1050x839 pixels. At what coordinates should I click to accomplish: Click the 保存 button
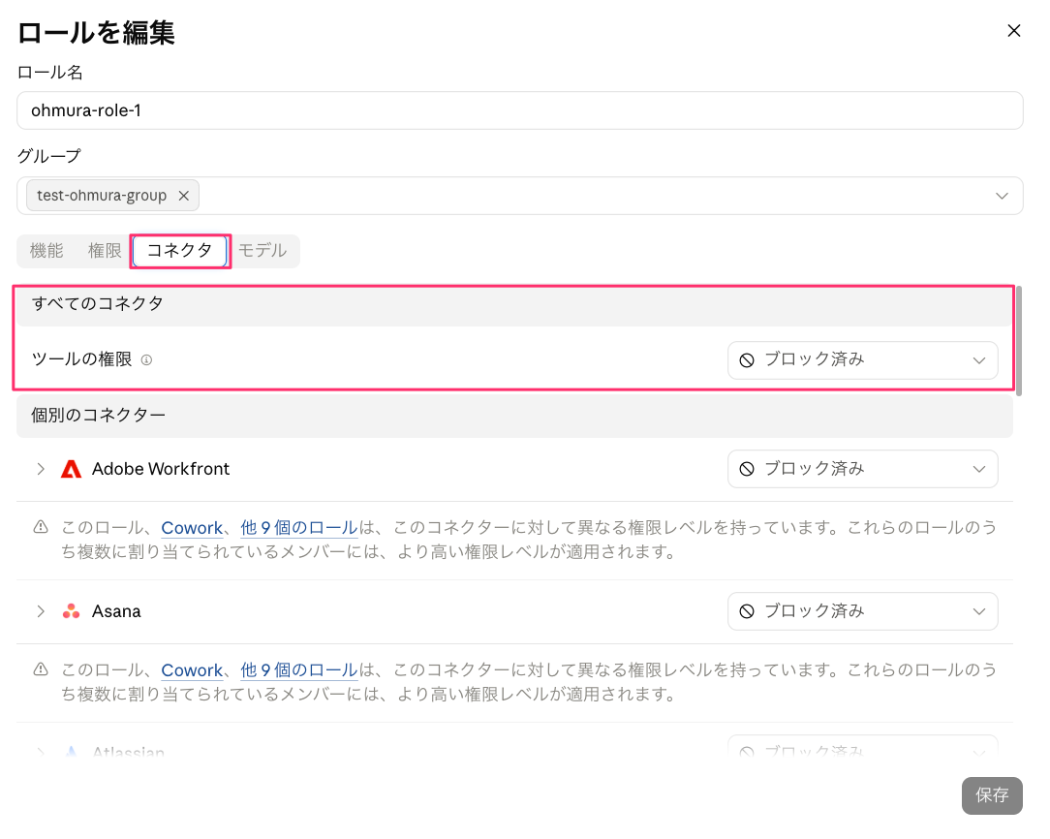pos(992,795)
